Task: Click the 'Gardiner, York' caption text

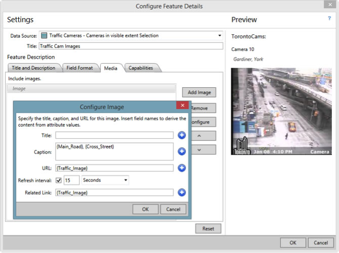Action: click(x=248, y=59)
